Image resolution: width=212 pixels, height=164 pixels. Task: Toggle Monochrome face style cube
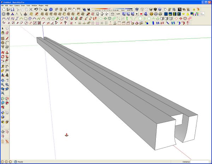point(160,10)
